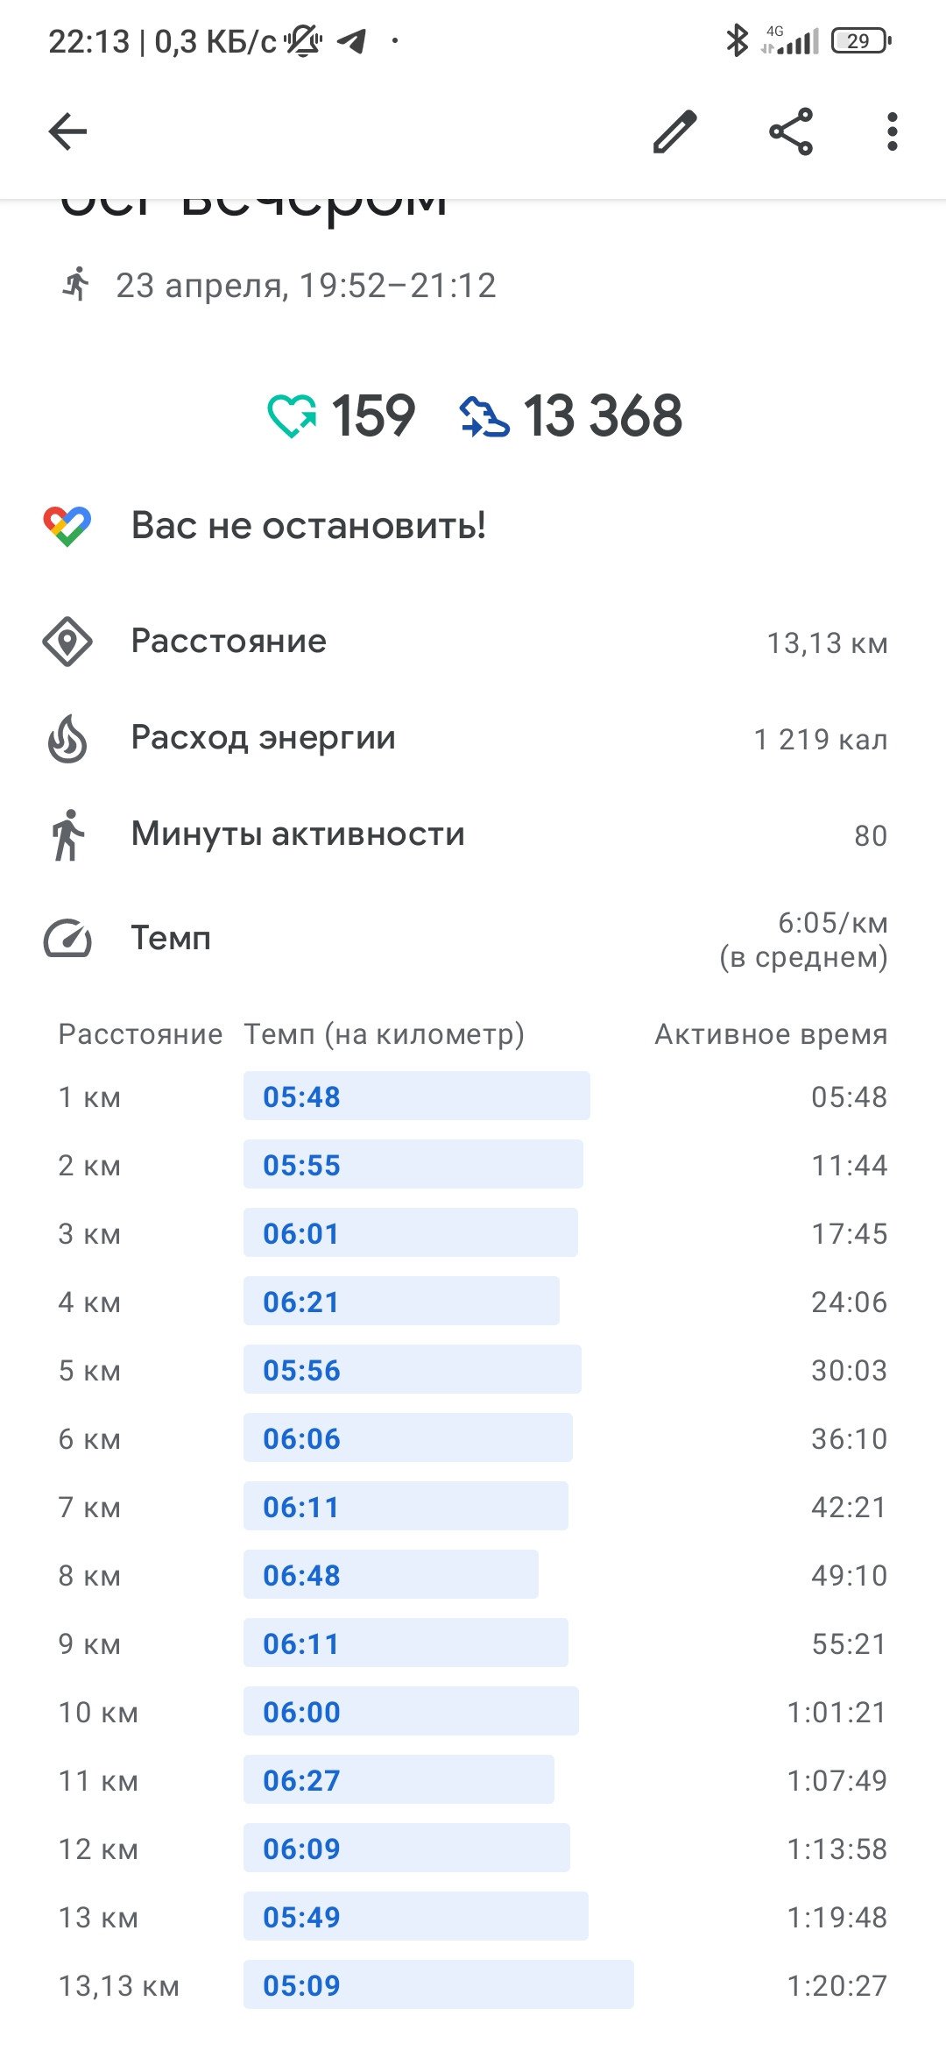Tap the Heart Points icon next to 159

293,415
